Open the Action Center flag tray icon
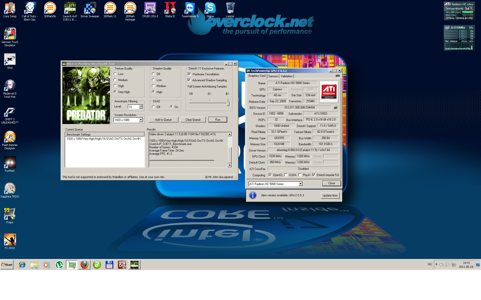This screenshot has height=300, width=481. click(x=447, y=264)
